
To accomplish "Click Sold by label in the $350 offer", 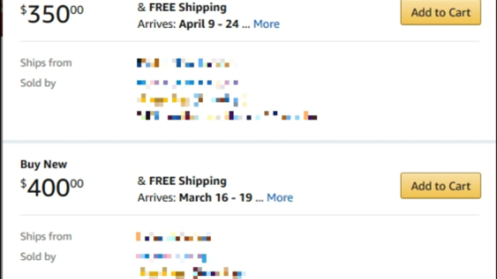I will (38, 83).
